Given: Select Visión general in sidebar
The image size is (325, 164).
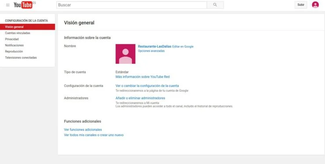Looking at the screenshot, I should tap(27, 27).
